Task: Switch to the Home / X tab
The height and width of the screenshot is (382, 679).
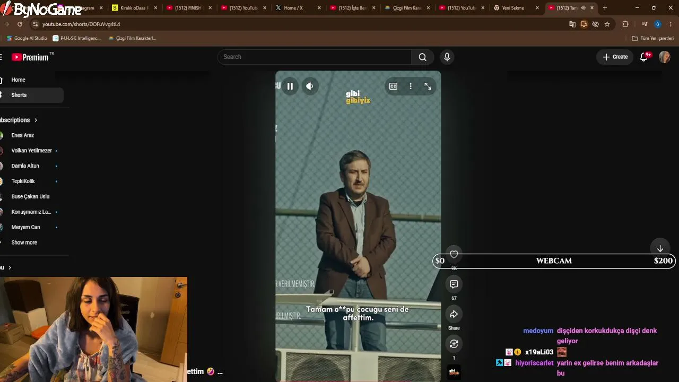Action: pos(297,8)
